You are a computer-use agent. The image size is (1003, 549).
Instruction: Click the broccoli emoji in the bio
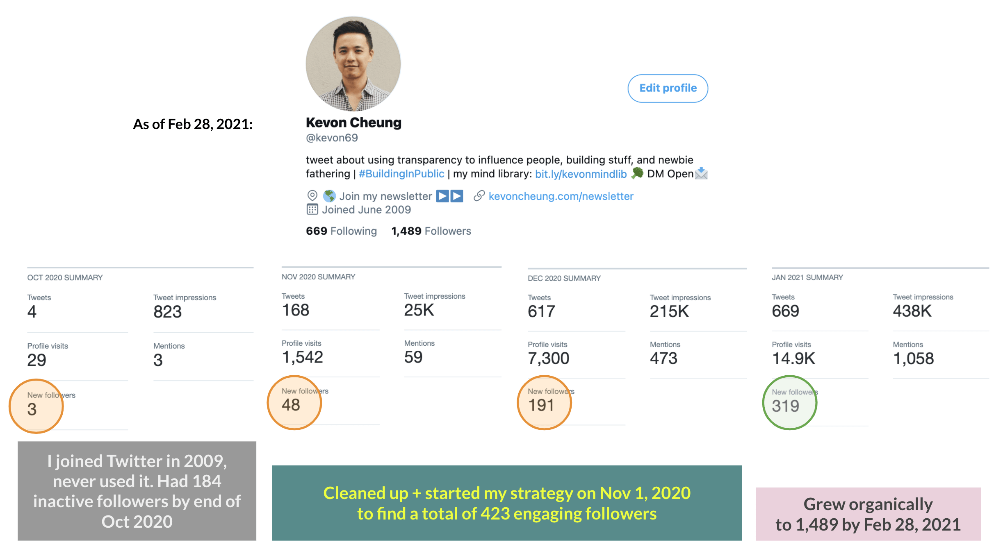[638, 174]
